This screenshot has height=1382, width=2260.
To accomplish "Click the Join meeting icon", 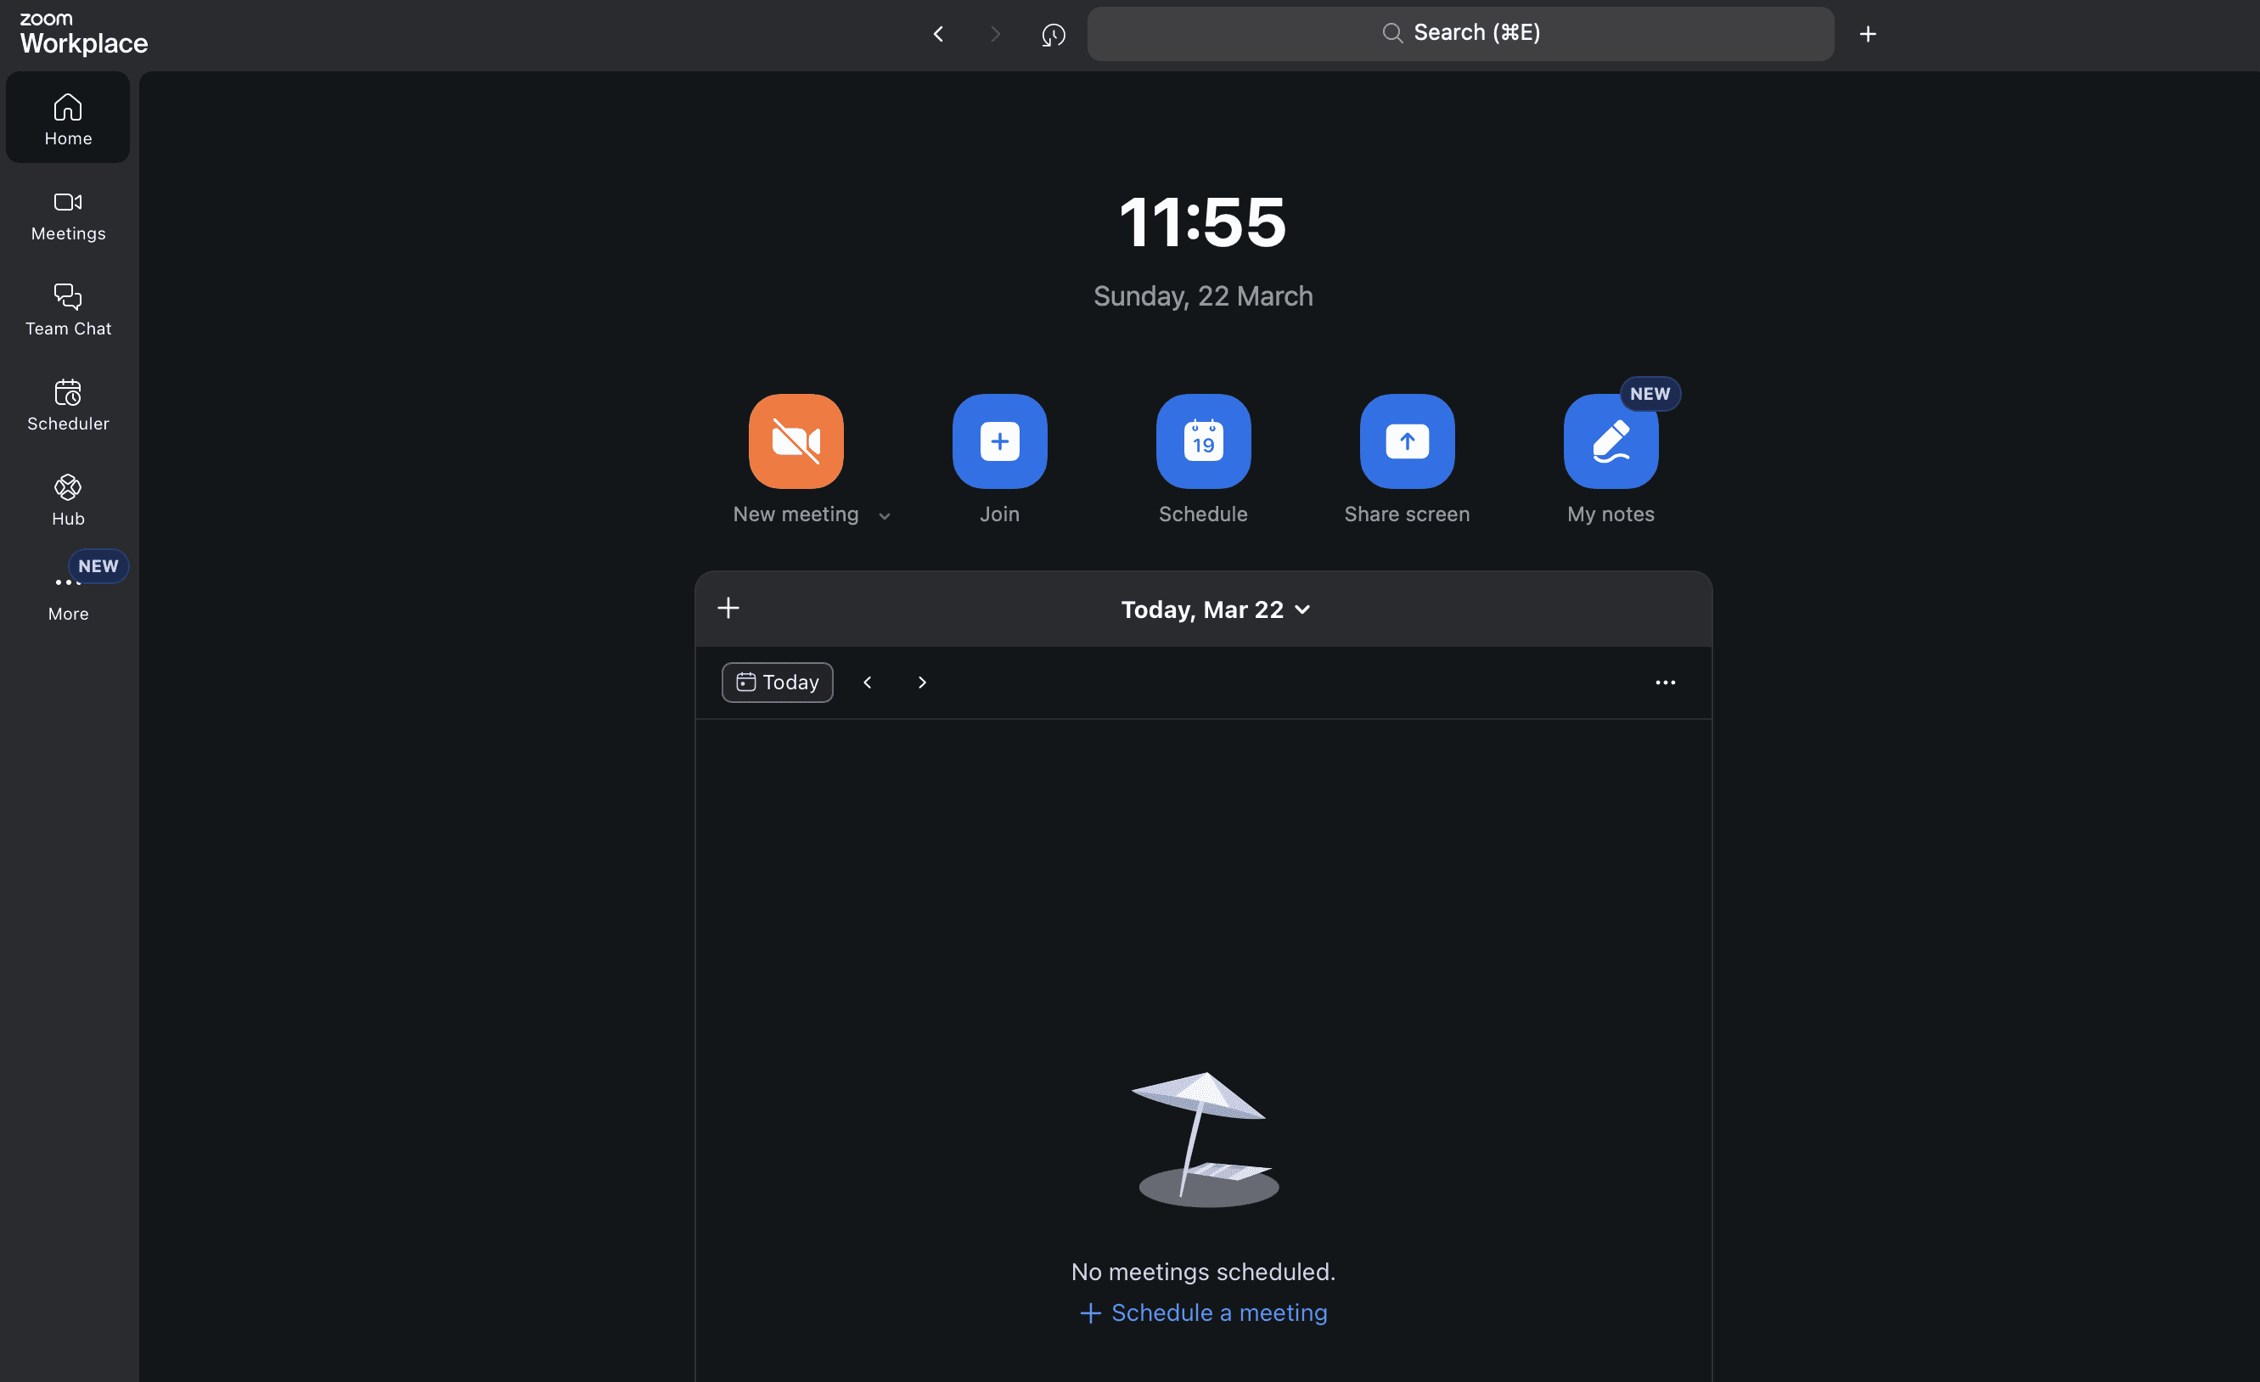I will click(999, 441).
